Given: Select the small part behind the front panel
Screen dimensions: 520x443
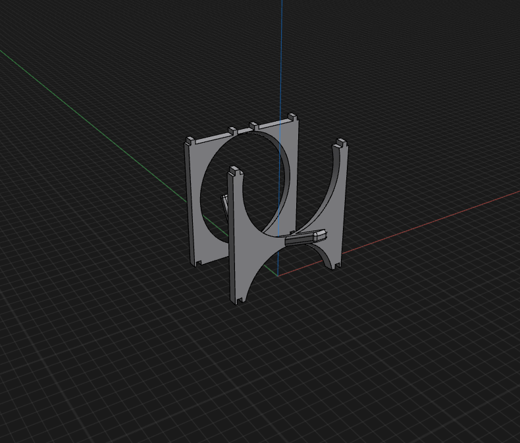Looking at the screenshot, I should (x=225, y=204).
